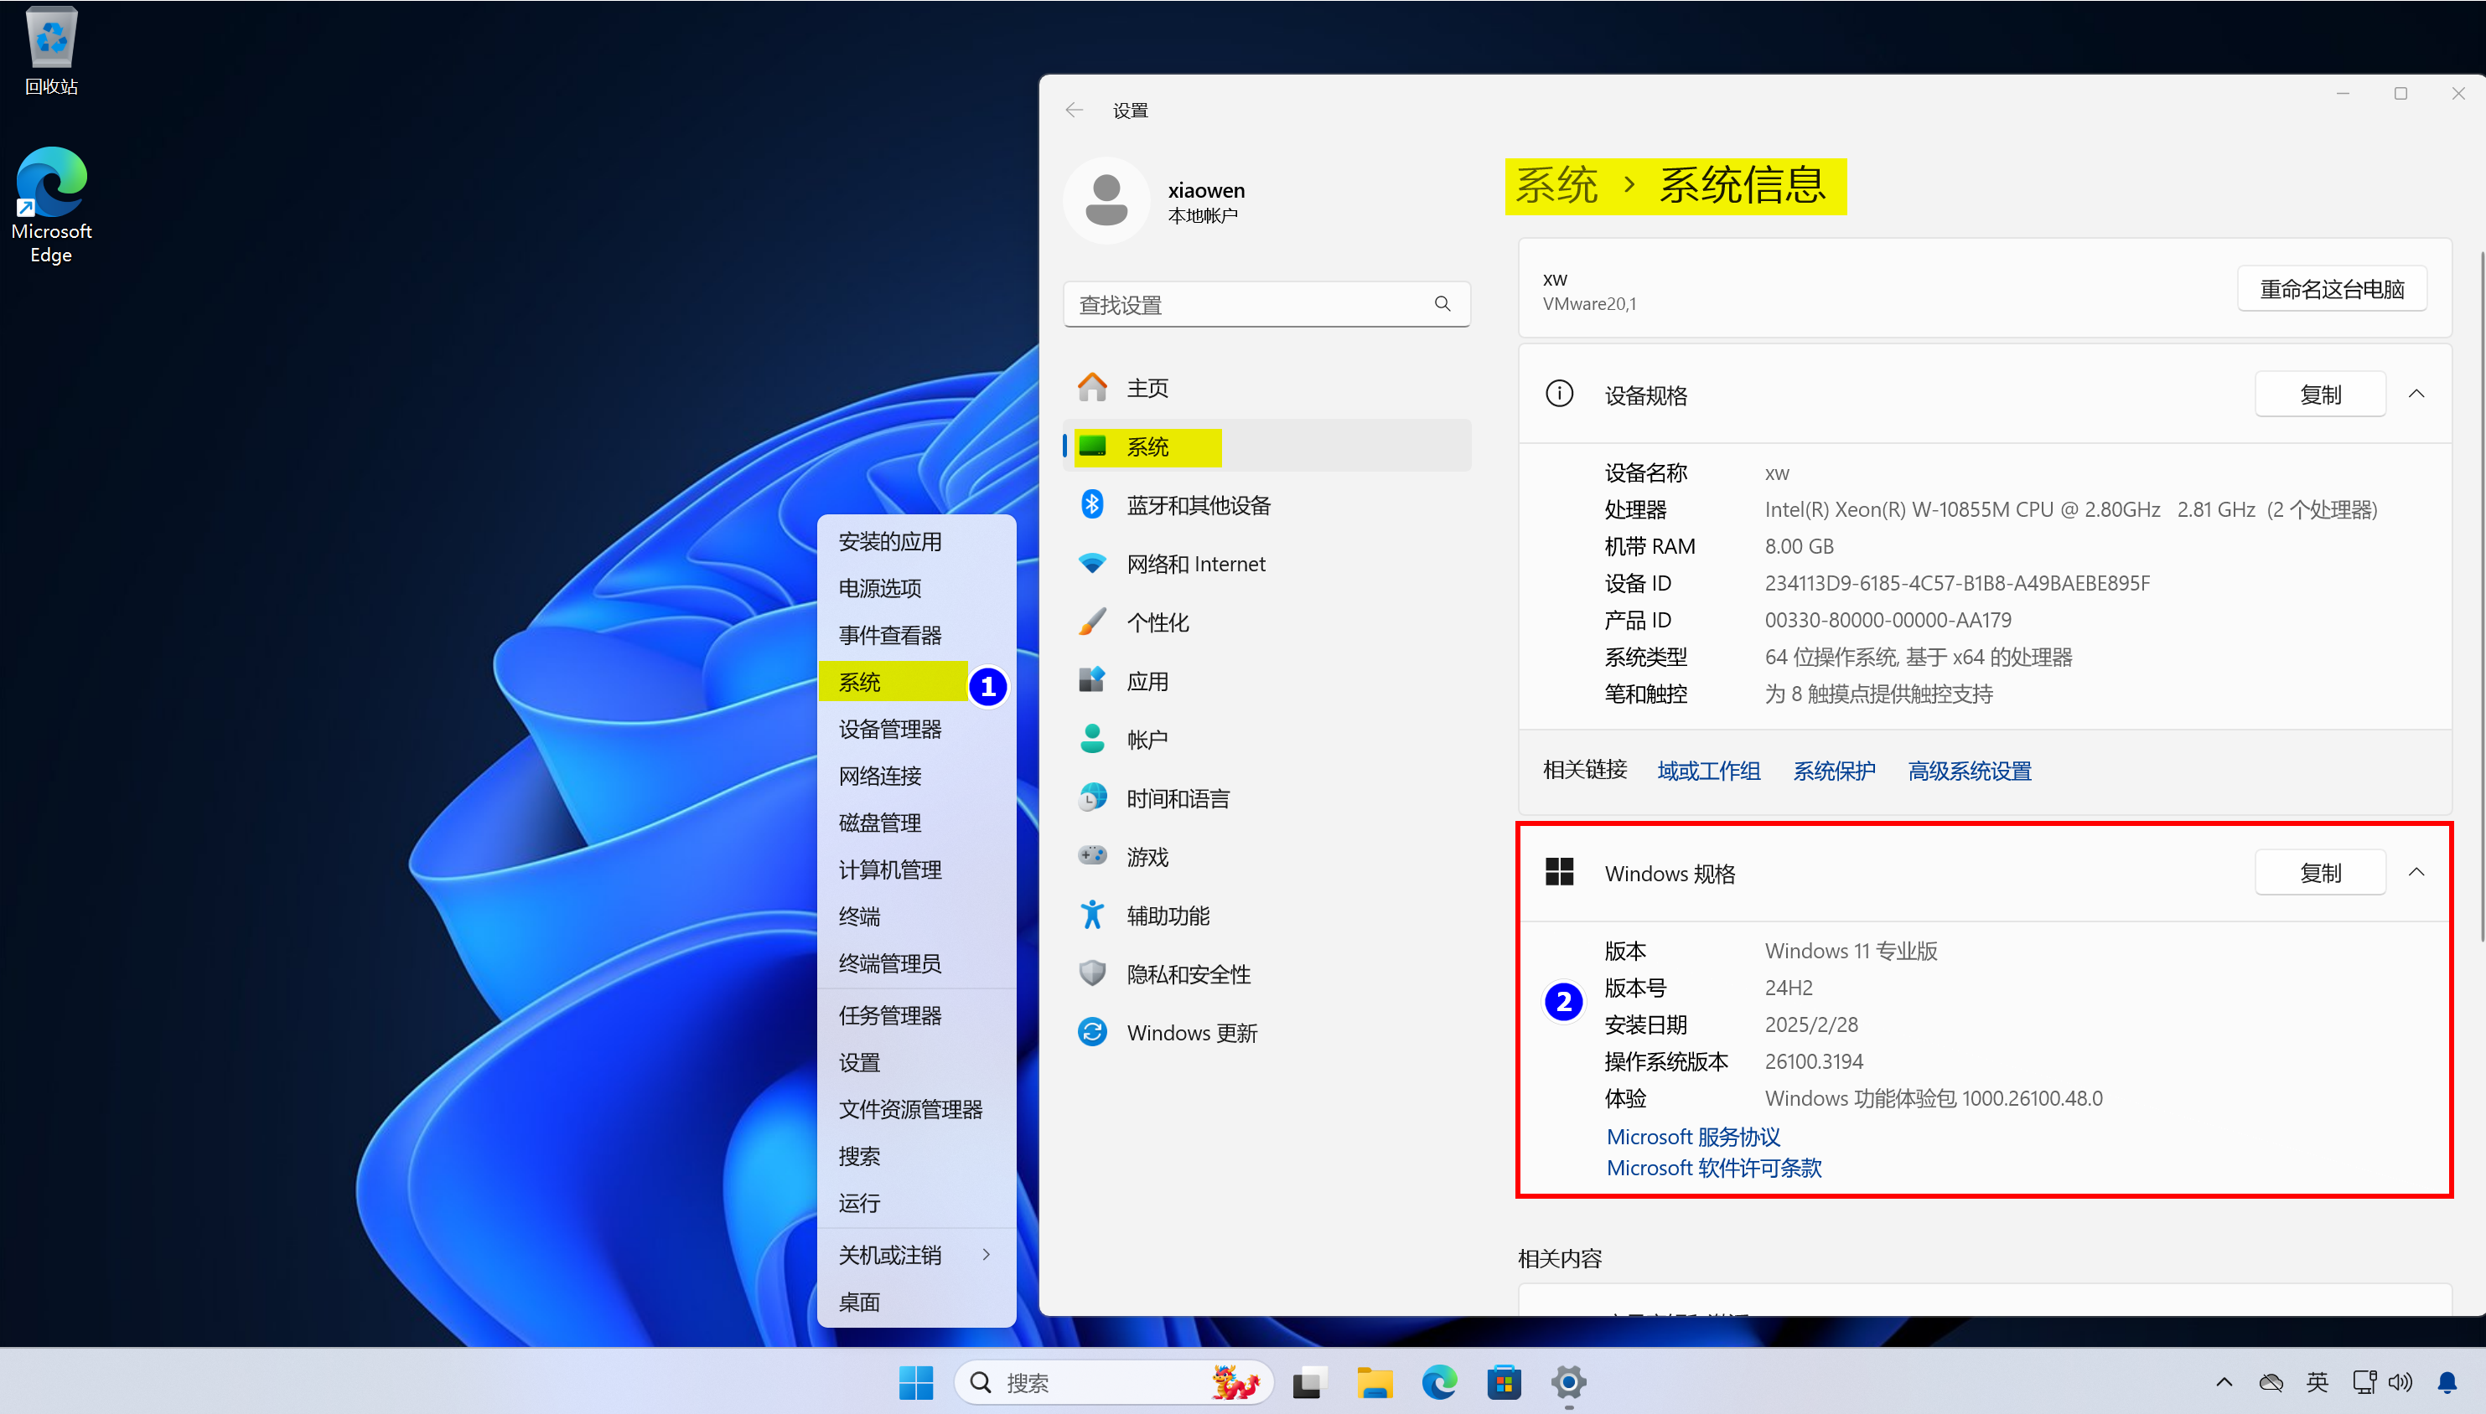
Task: Open Advanced system settings link
Action: (x=1969, y=772)
